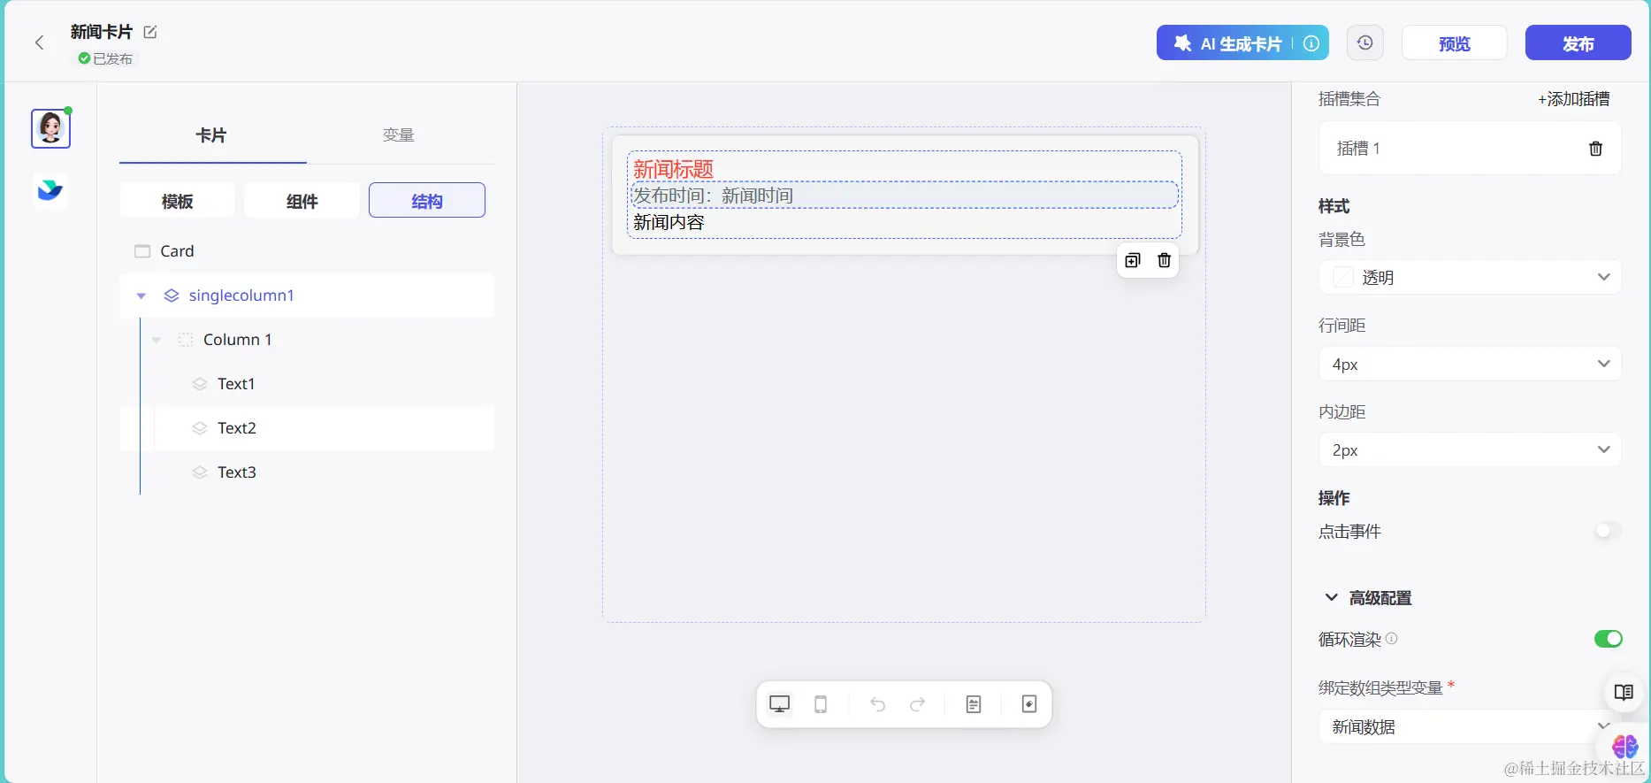Go back using the header back arrow
Viewport: 1651px width, 783px height.
39,42
